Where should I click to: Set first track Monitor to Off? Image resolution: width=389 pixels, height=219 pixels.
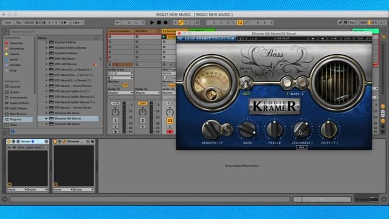(125, 85)
